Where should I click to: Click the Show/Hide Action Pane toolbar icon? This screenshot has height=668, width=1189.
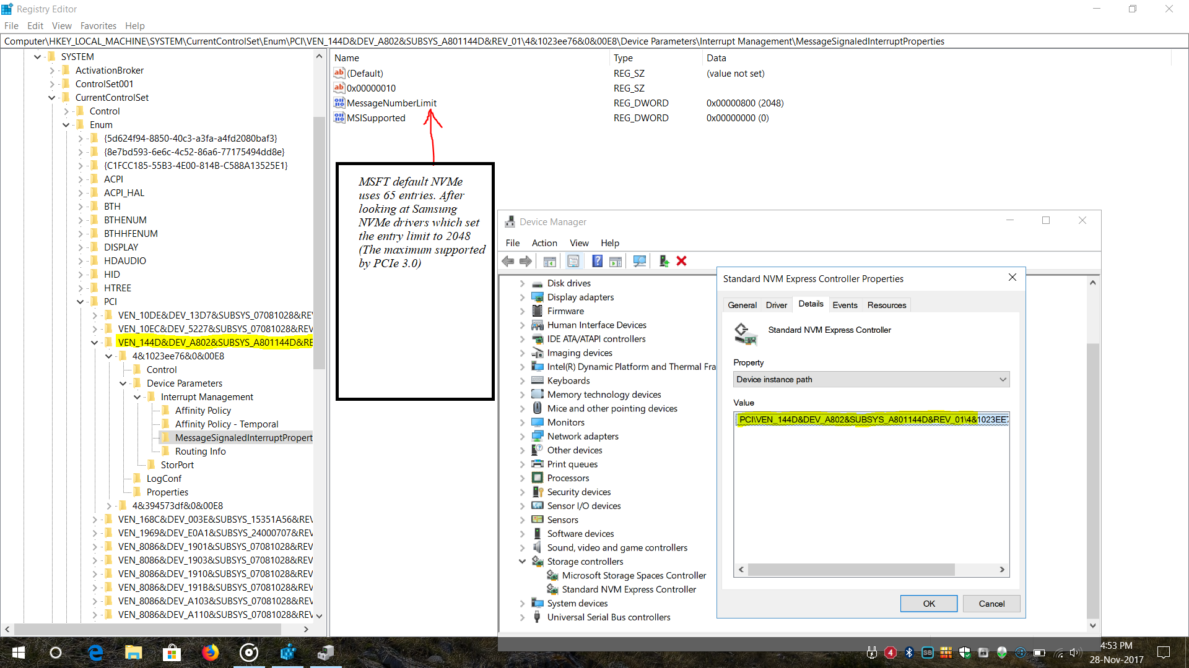616,261
